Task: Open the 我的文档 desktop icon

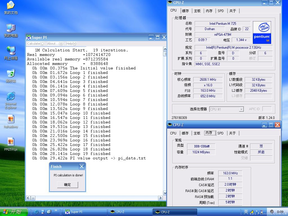Action: pyautogui.click(x=11, y=7)
